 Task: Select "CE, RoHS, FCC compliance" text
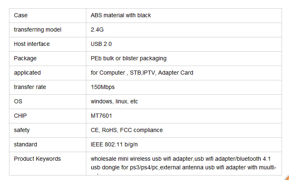[x=127, y=130]
